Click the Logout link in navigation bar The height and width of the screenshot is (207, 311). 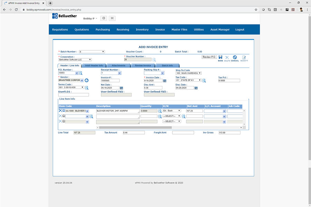(240, 30)
